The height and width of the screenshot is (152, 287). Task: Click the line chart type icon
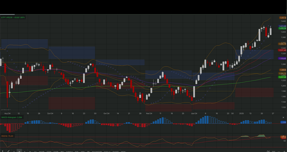(268, 151)
